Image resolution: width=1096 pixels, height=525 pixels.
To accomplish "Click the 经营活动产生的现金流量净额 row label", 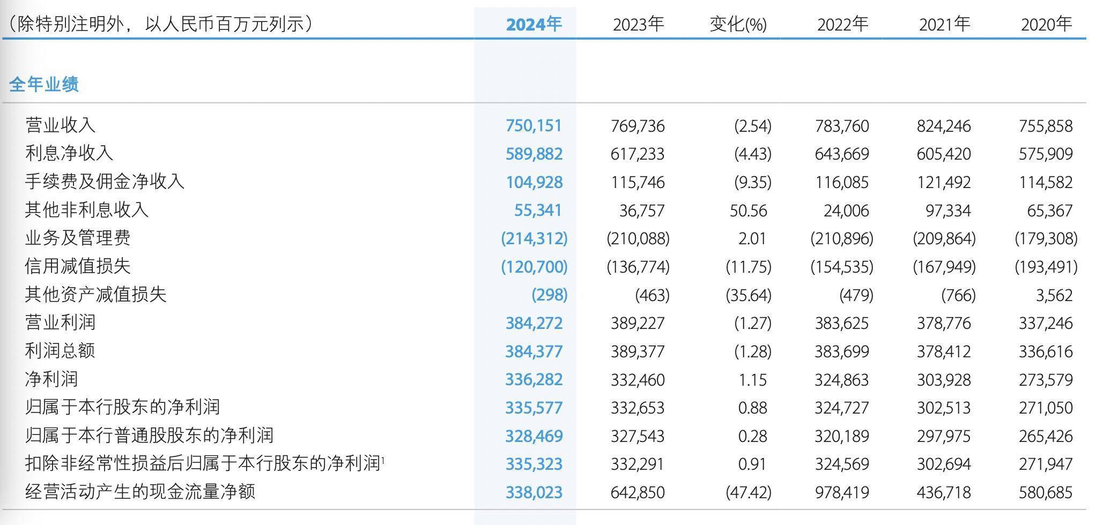I will click(139, 492).
